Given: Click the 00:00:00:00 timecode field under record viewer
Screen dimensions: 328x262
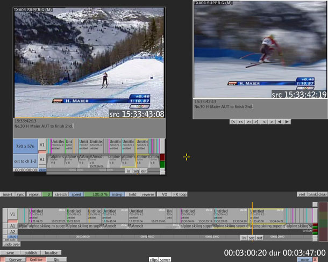Looking at the screenshot, I should [26, 170].
